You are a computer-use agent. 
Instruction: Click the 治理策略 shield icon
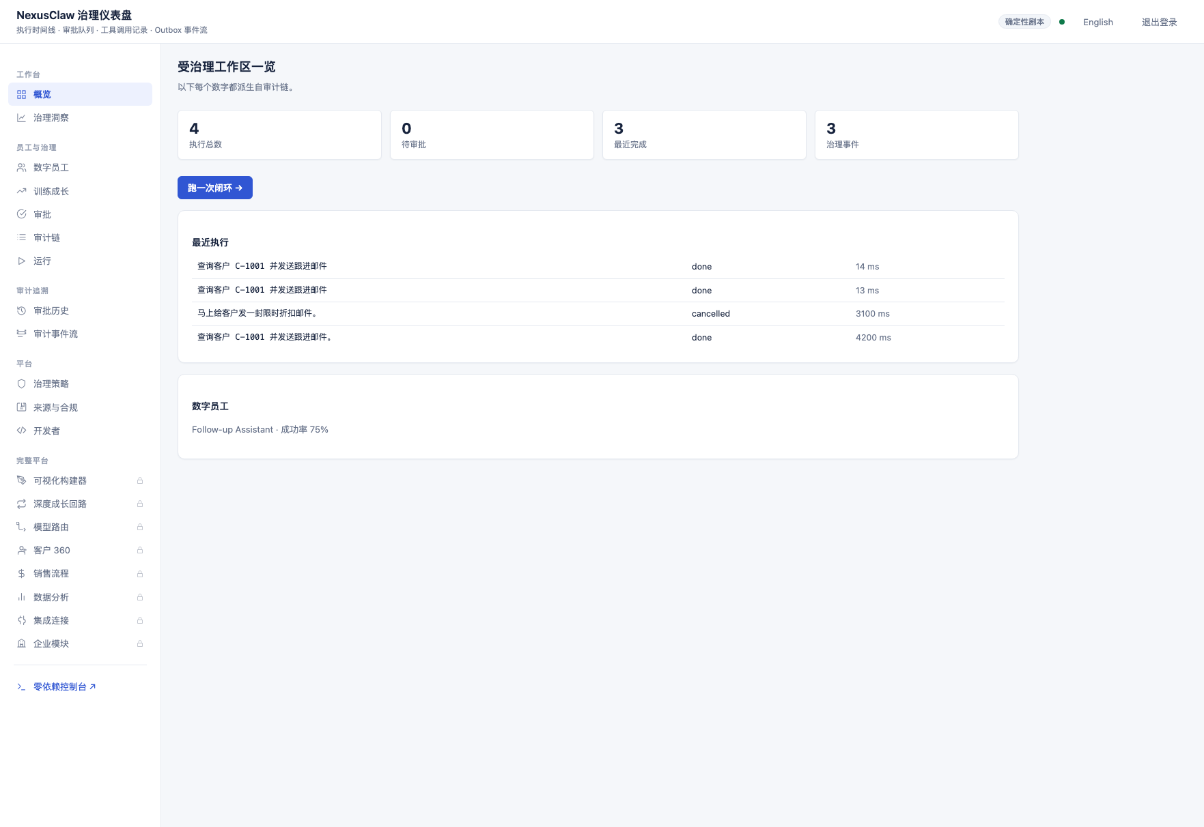coord(21,383)
